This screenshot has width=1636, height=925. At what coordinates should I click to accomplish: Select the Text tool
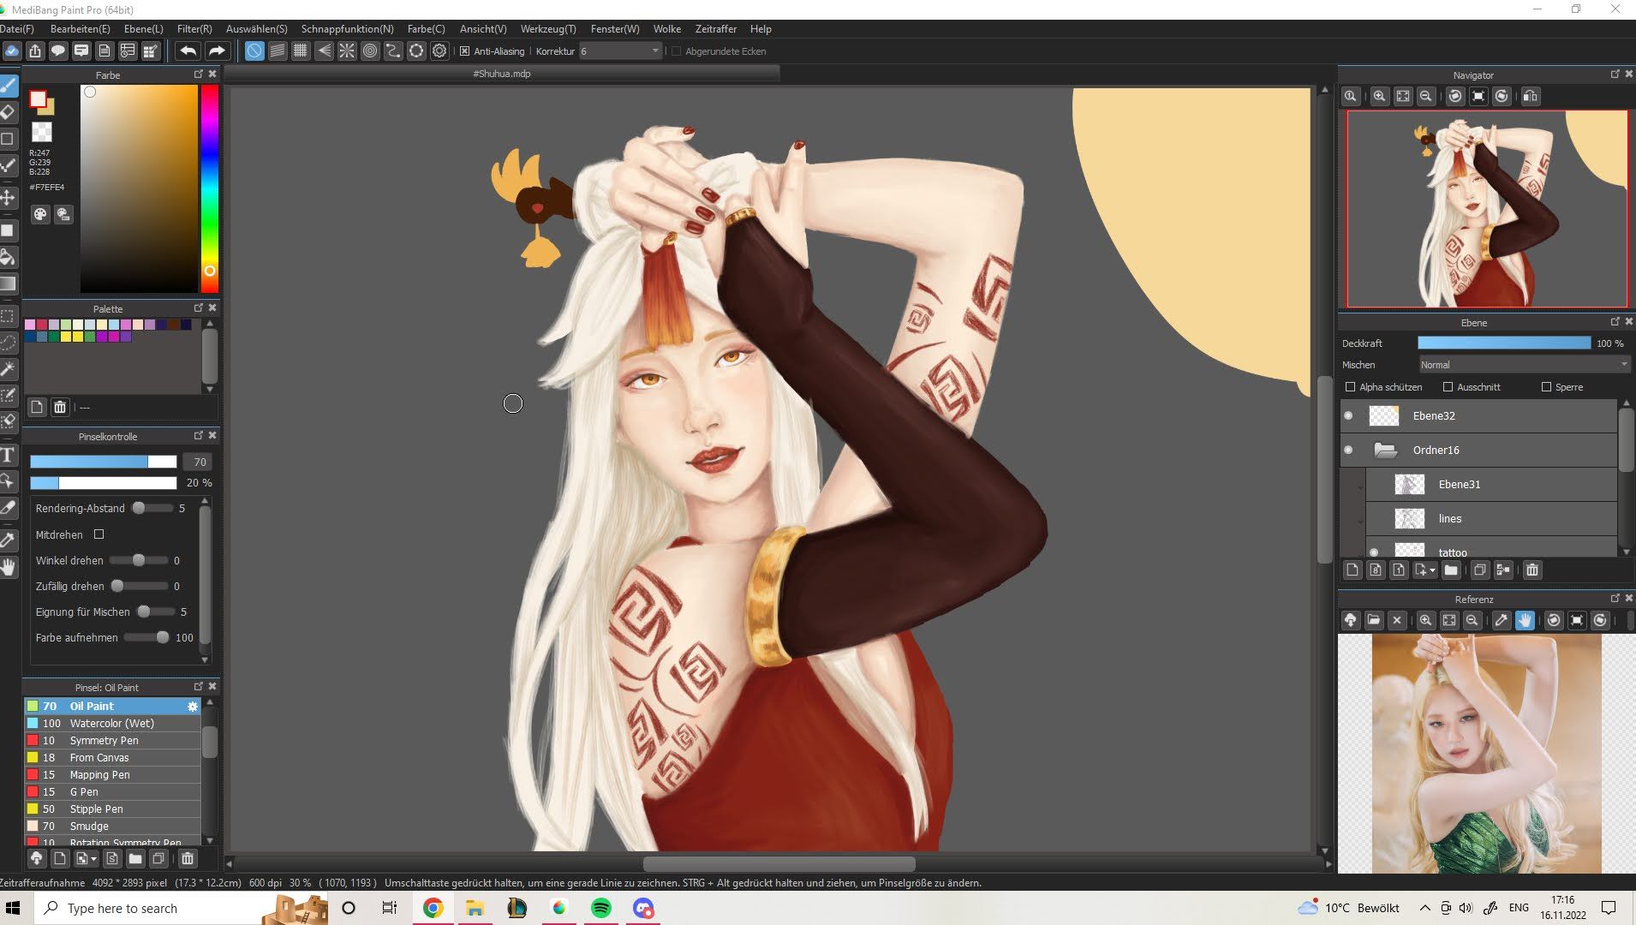(9, 455)
